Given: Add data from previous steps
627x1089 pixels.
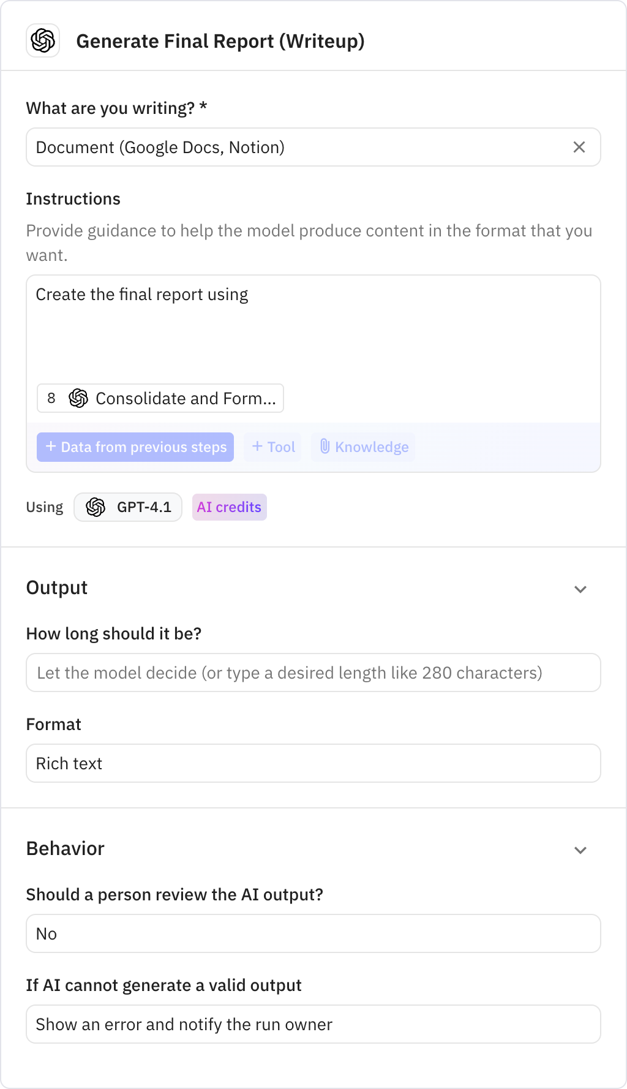Looking at the screenshot, I should pos(135,447).
